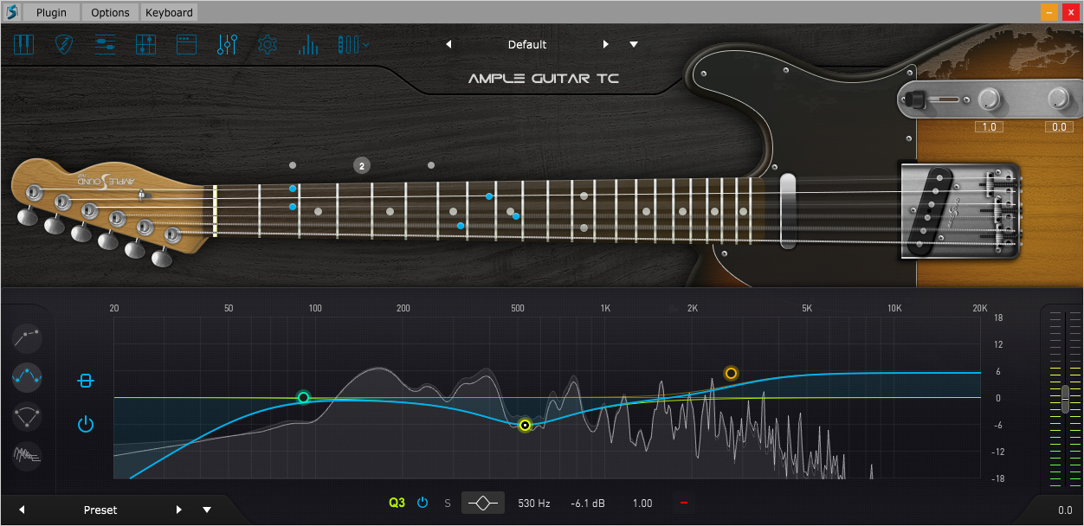Viewport: 1084px width, 526px height.
Task: Open the gear settings panel
Action: 268,45
